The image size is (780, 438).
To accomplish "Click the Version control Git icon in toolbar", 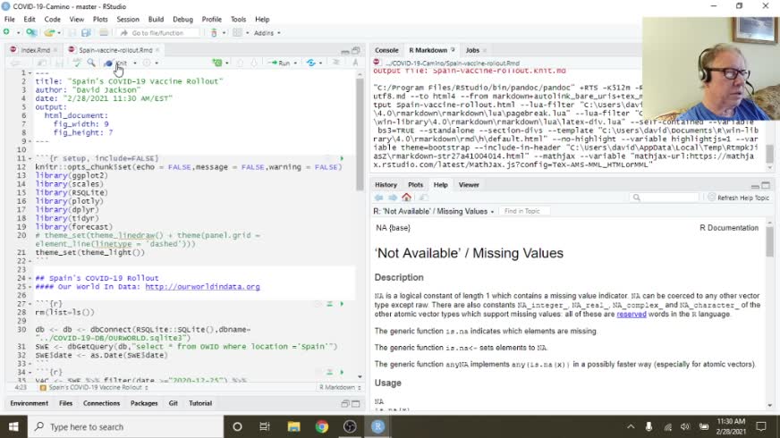I will click(x=214, y=33).
